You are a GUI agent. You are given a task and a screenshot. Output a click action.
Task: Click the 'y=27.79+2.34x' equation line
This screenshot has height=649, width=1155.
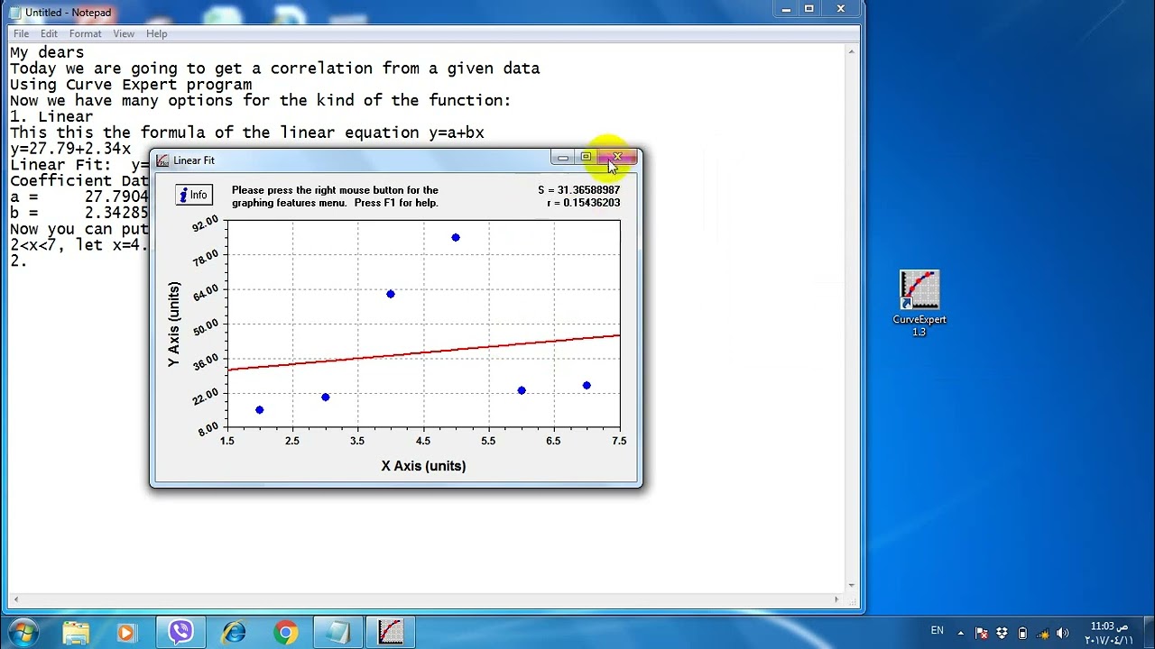point(70,149)
